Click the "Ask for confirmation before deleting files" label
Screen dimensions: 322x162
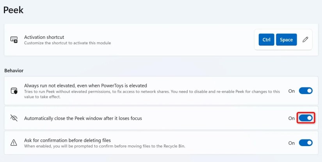point(68,140)
